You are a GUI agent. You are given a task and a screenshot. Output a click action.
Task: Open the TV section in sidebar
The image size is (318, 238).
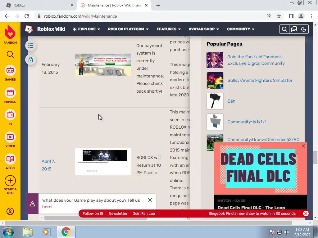click(10, 117)
